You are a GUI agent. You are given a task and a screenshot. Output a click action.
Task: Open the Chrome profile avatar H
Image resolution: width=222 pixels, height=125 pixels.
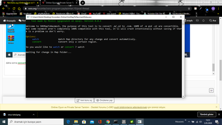click(x=213, y=8)
